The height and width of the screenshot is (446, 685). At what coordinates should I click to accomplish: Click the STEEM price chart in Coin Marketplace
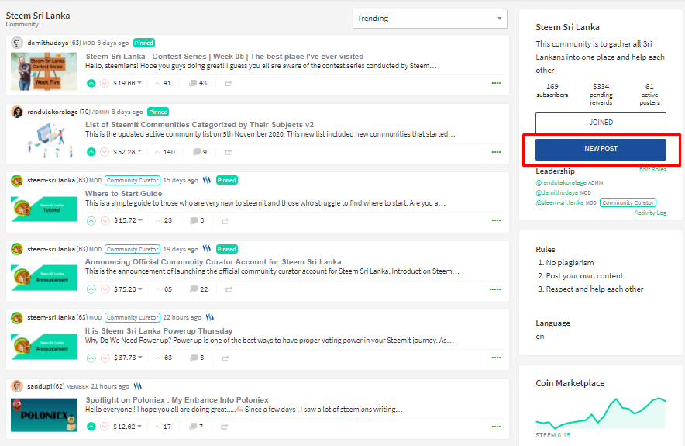pos(601,413)
